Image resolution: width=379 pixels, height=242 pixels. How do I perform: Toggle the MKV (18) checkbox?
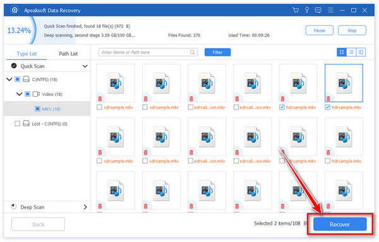[x=37, y=109]
